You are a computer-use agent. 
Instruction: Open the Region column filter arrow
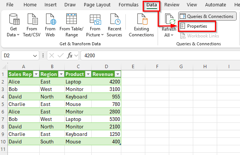click(61, 74)
